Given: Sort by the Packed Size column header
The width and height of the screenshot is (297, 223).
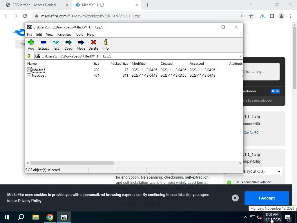Looking at the screenshot, I should tap(115, 64).
